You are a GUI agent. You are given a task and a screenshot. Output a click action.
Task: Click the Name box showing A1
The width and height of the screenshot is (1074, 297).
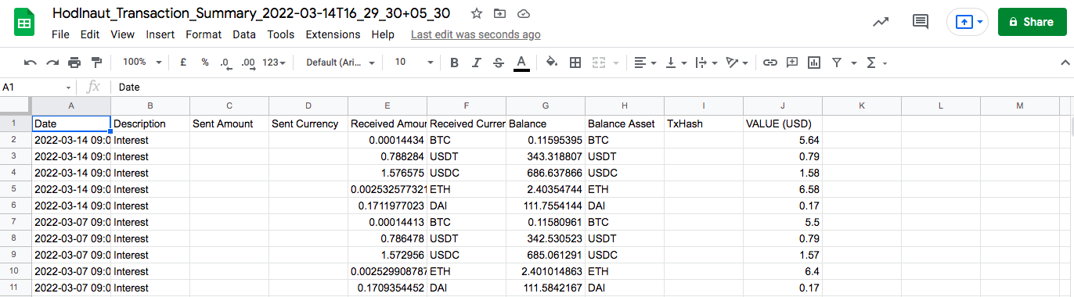tap(38, 88)
